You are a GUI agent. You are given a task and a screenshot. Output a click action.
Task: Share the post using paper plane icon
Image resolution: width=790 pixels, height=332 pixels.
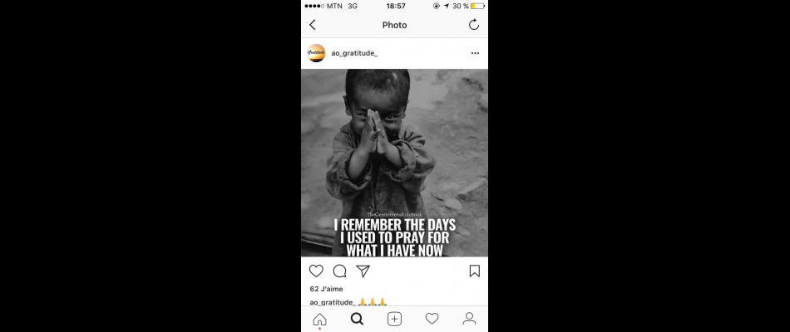[x=363, y=271]
